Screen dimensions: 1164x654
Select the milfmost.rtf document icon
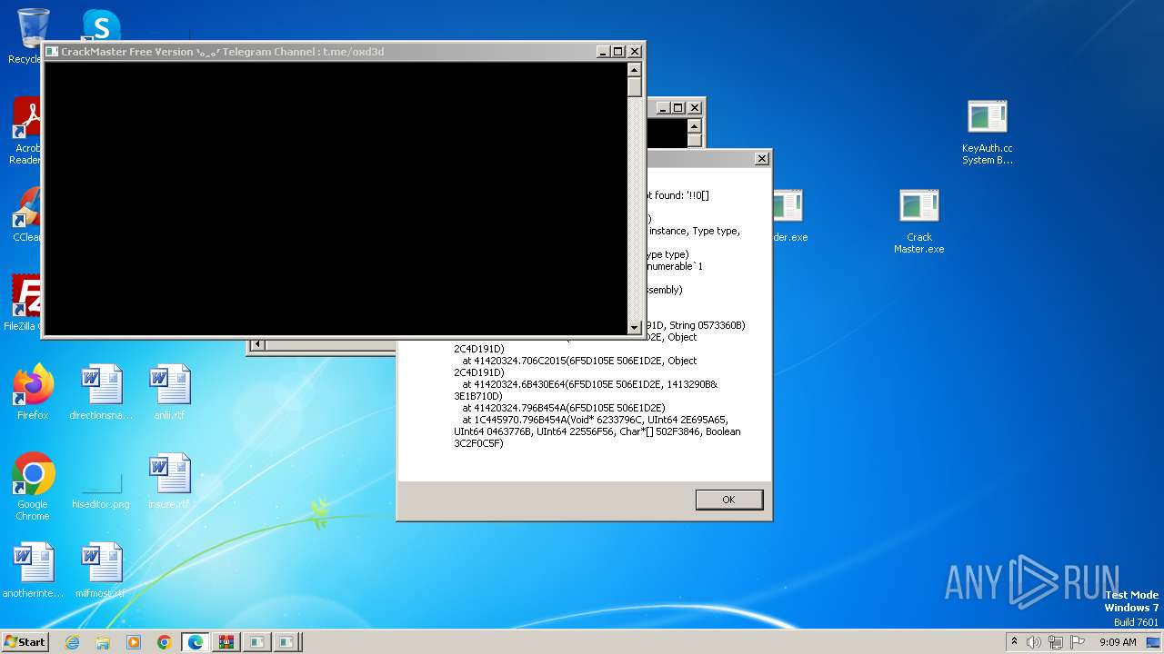tap(101, 570)
